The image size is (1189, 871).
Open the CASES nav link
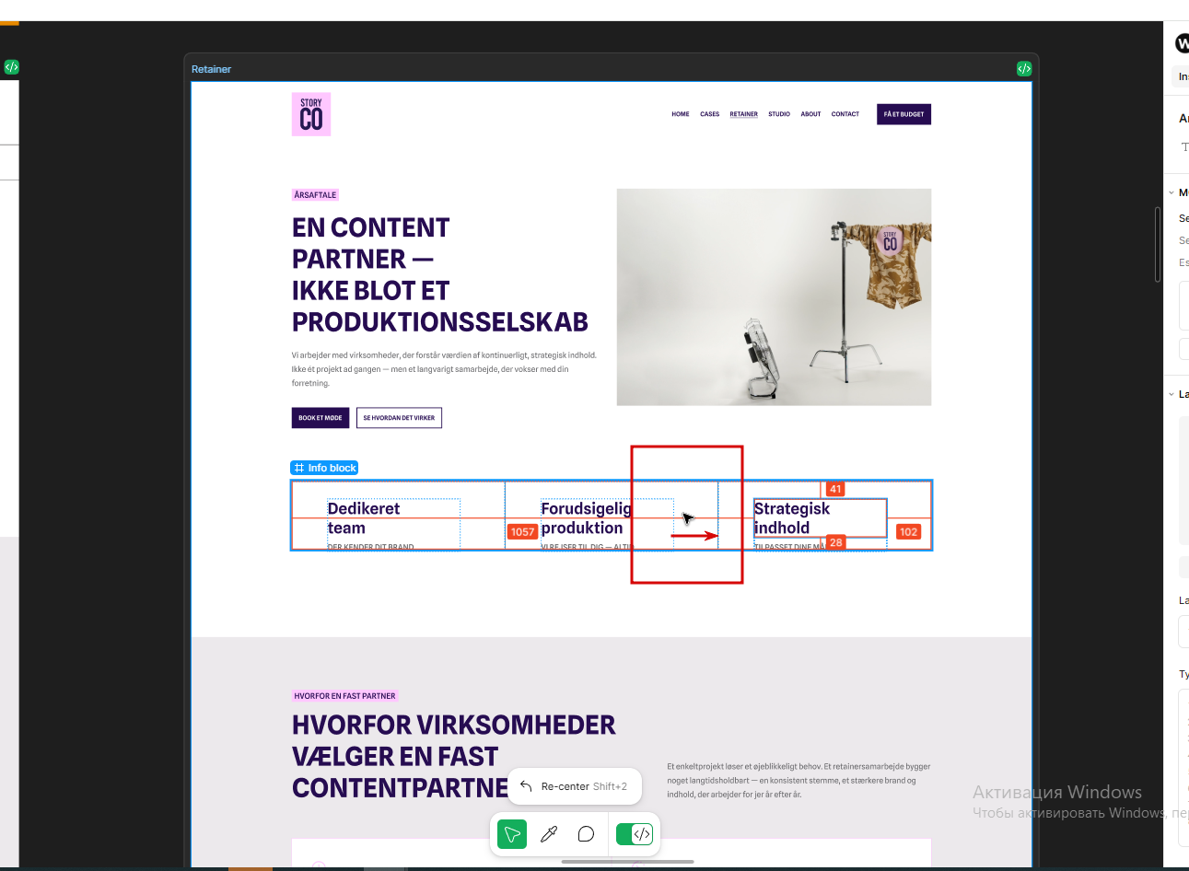tap(709, 114)
